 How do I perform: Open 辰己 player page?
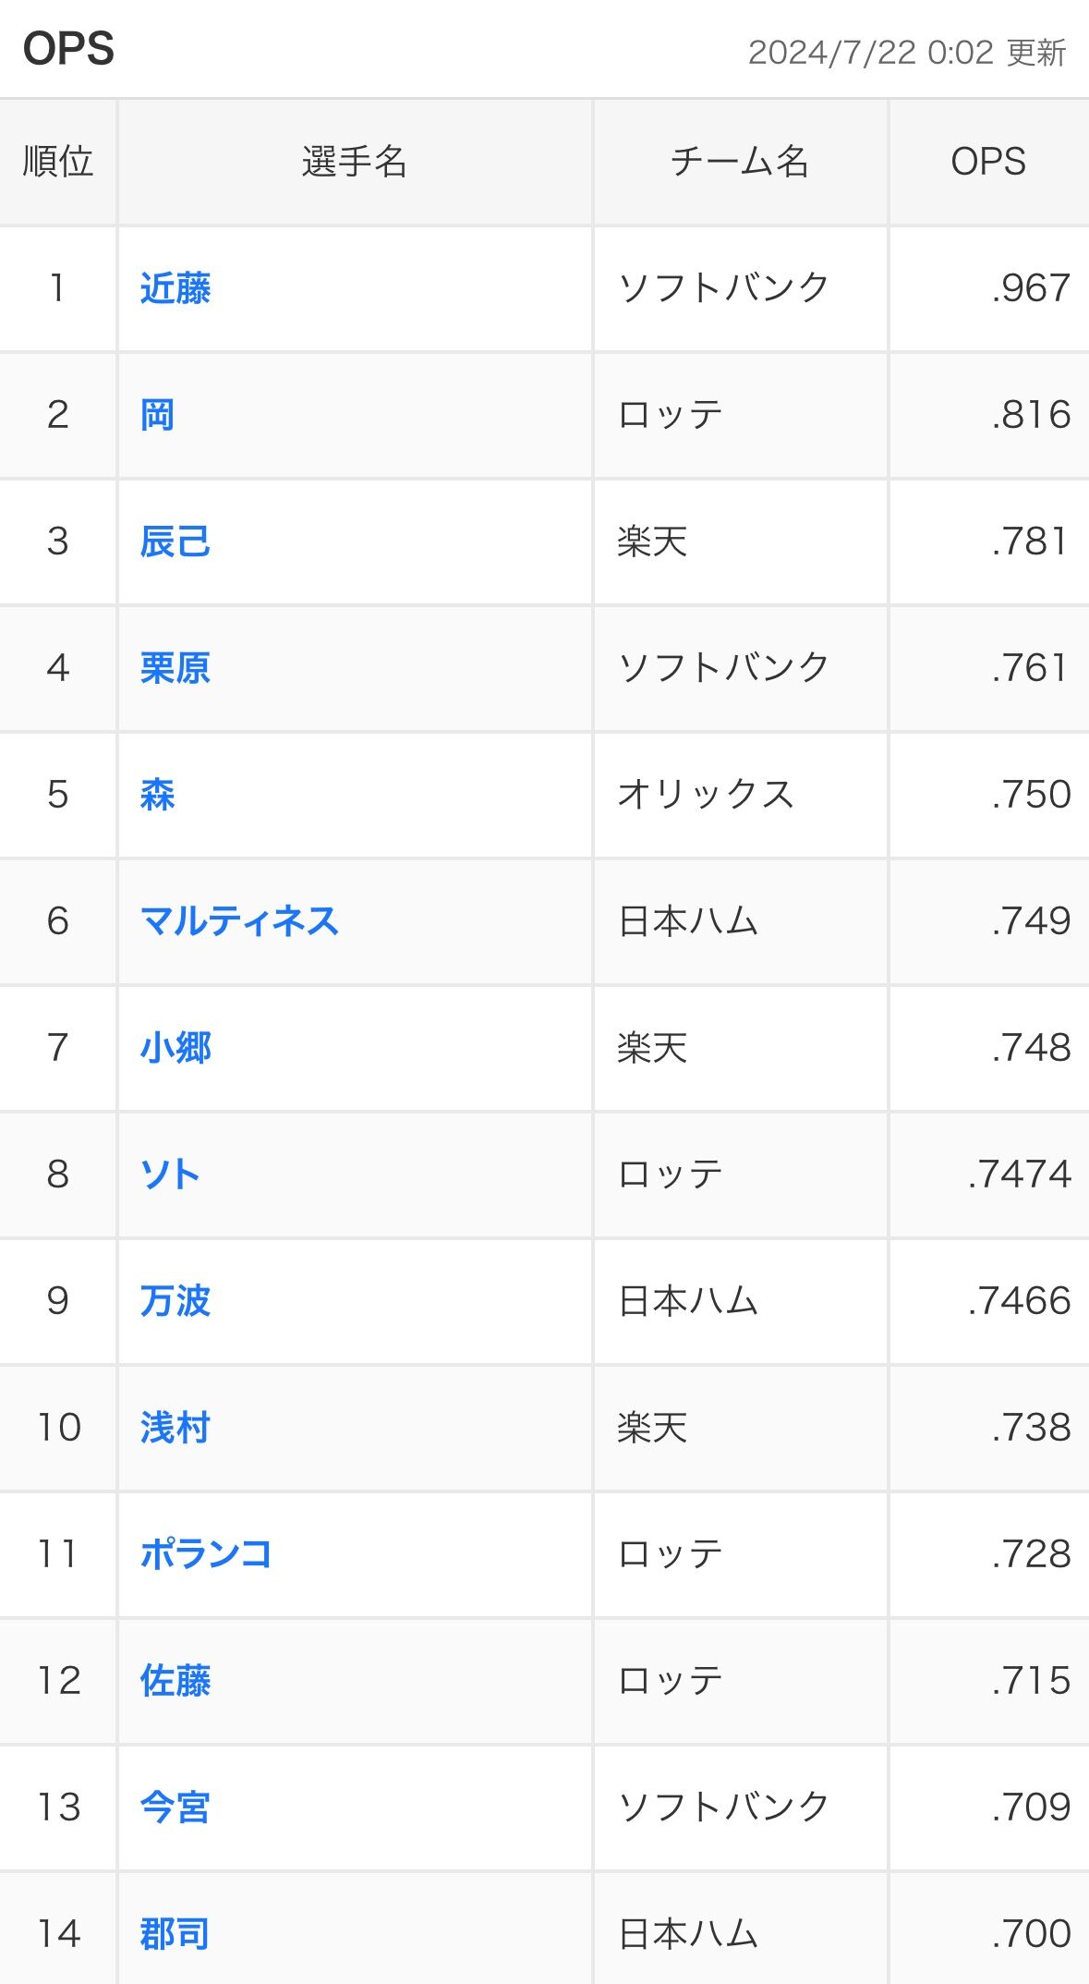click(175, 542)
